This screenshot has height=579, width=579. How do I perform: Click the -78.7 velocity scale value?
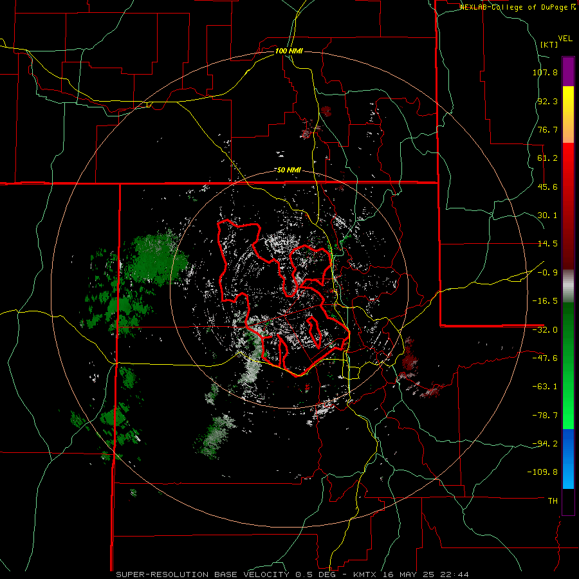point(545,416)
